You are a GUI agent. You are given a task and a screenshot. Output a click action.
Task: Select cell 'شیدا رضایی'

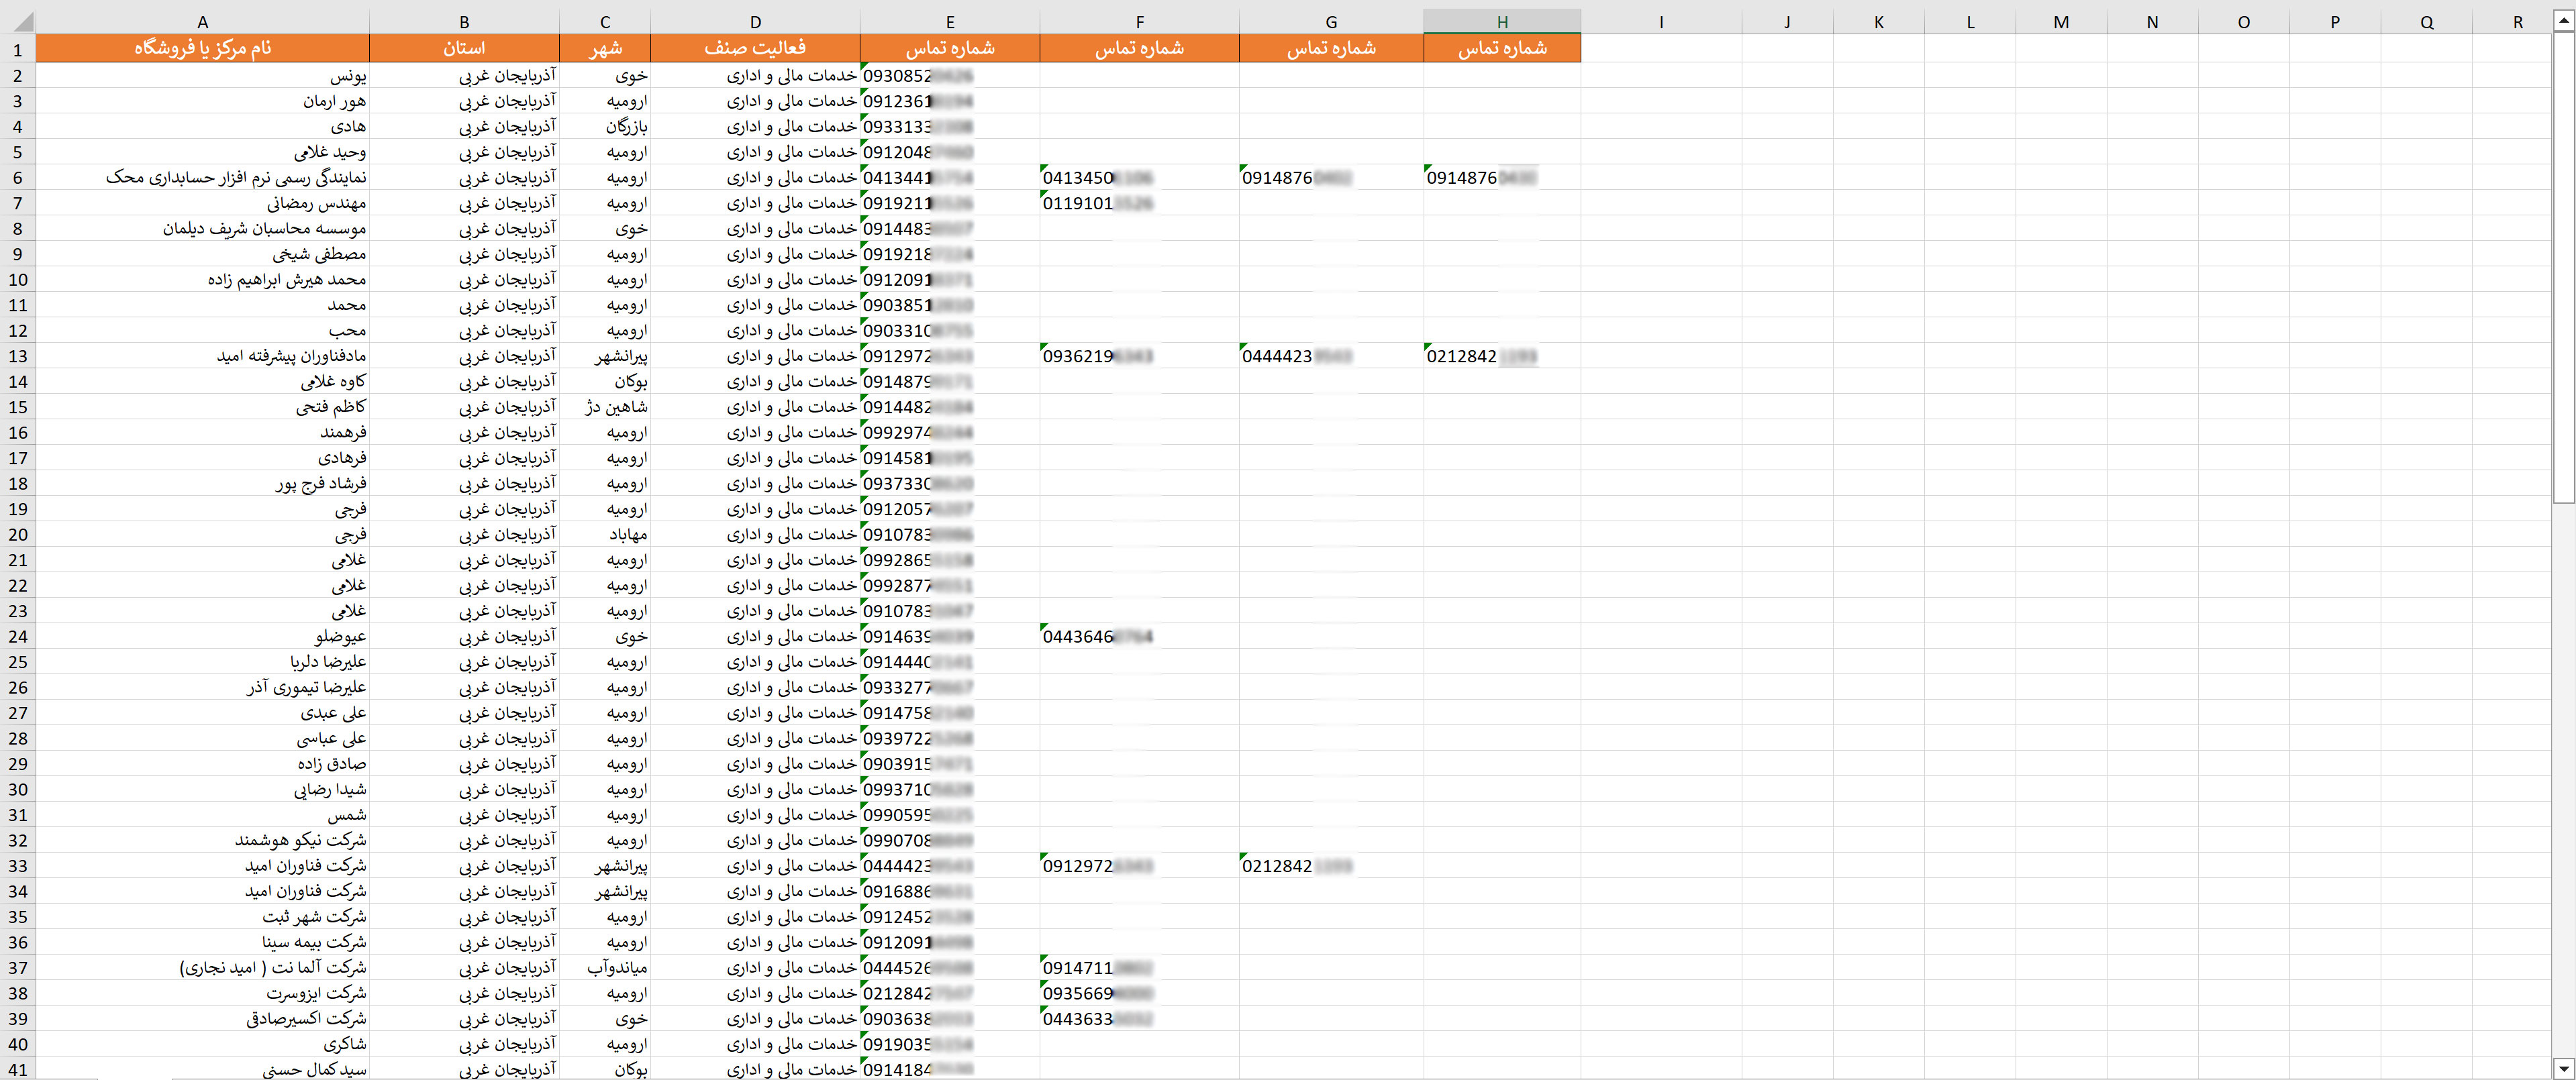click(x=203, y=790)
